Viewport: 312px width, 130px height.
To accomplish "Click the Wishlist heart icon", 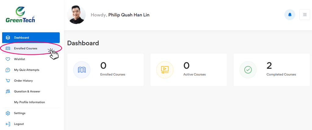I will [x=8, y=59].
